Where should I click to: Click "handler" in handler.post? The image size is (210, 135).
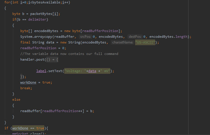pos(27,59)
